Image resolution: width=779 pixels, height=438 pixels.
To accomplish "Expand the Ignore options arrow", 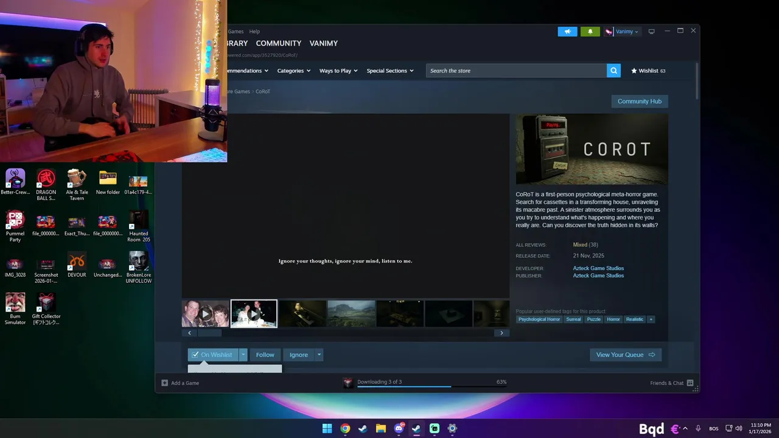I will [318, 355].
